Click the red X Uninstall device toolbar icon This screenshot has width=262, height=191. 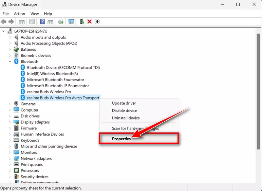[89, 22]
